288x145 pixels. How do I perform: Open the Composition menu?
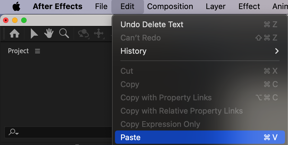click(170, 6)
